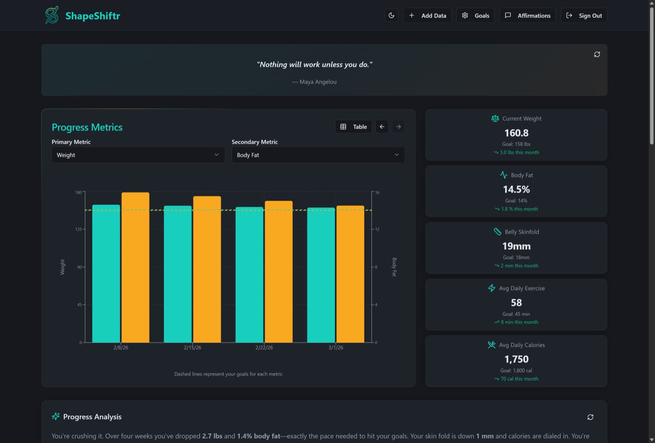Image resolution: width=655 pixels, height=443 pixels.
Task: Go to next chart period arrow
Action: click(x=398, y=127)
